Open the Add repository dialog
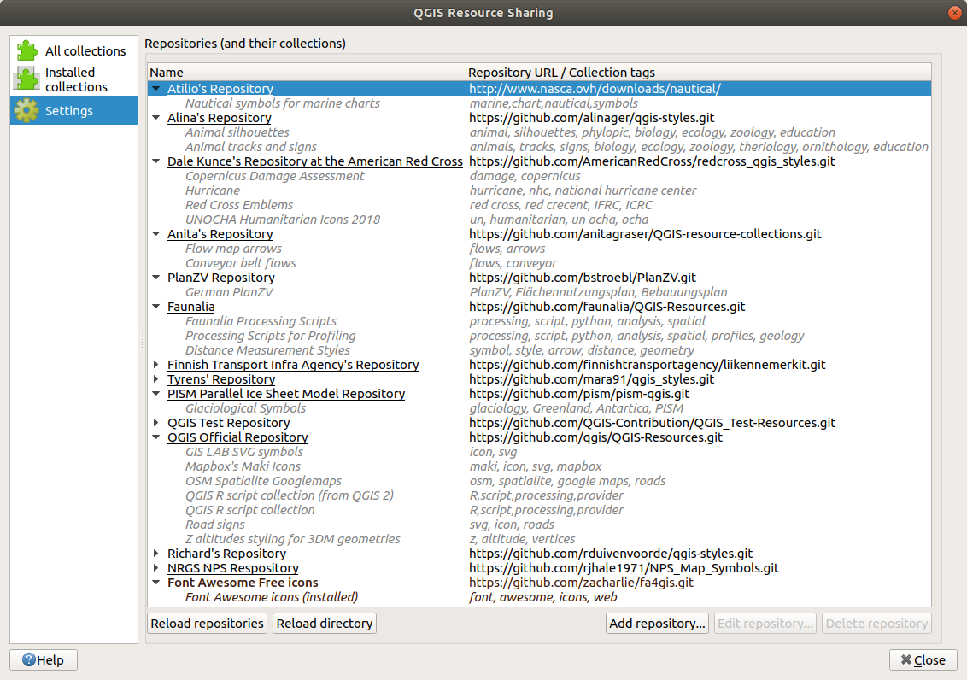 [656, 623]
